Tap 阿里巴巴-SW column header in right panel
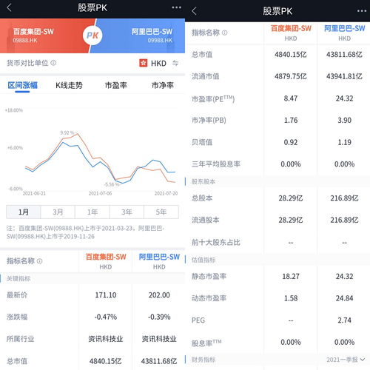 [344, 33]
